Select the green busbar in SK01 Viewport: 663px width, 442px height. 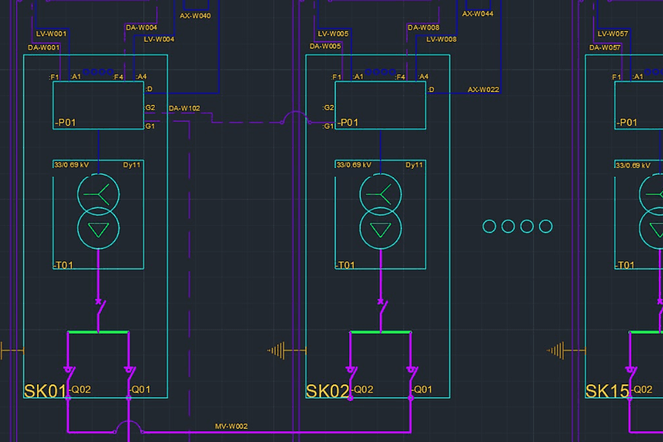pyautogui.click(x=98, y=332)
